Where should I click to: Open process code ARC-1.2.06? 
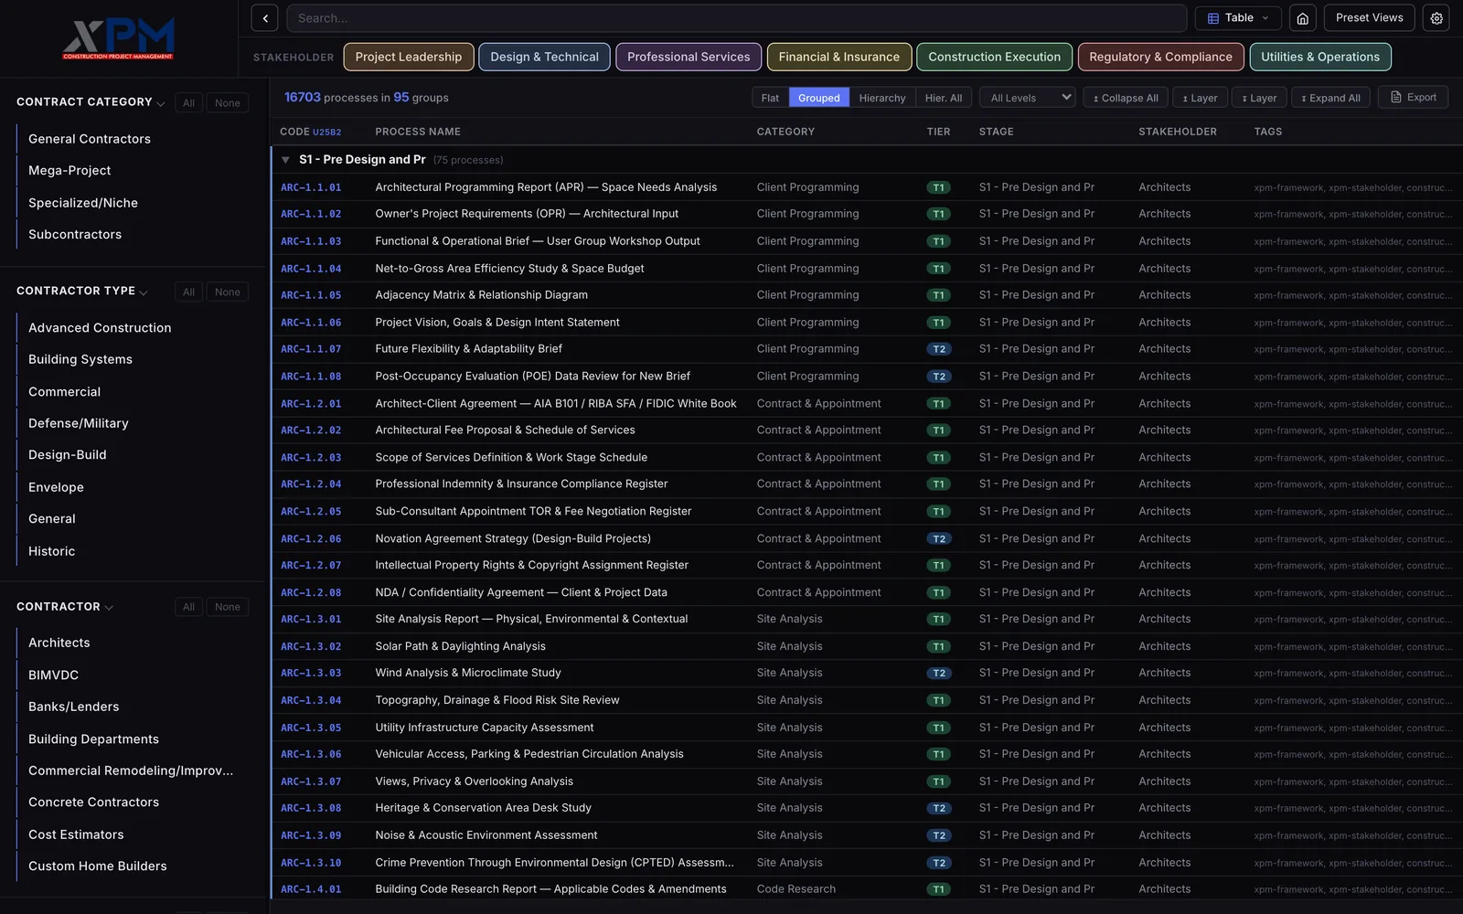pos(311,539)
